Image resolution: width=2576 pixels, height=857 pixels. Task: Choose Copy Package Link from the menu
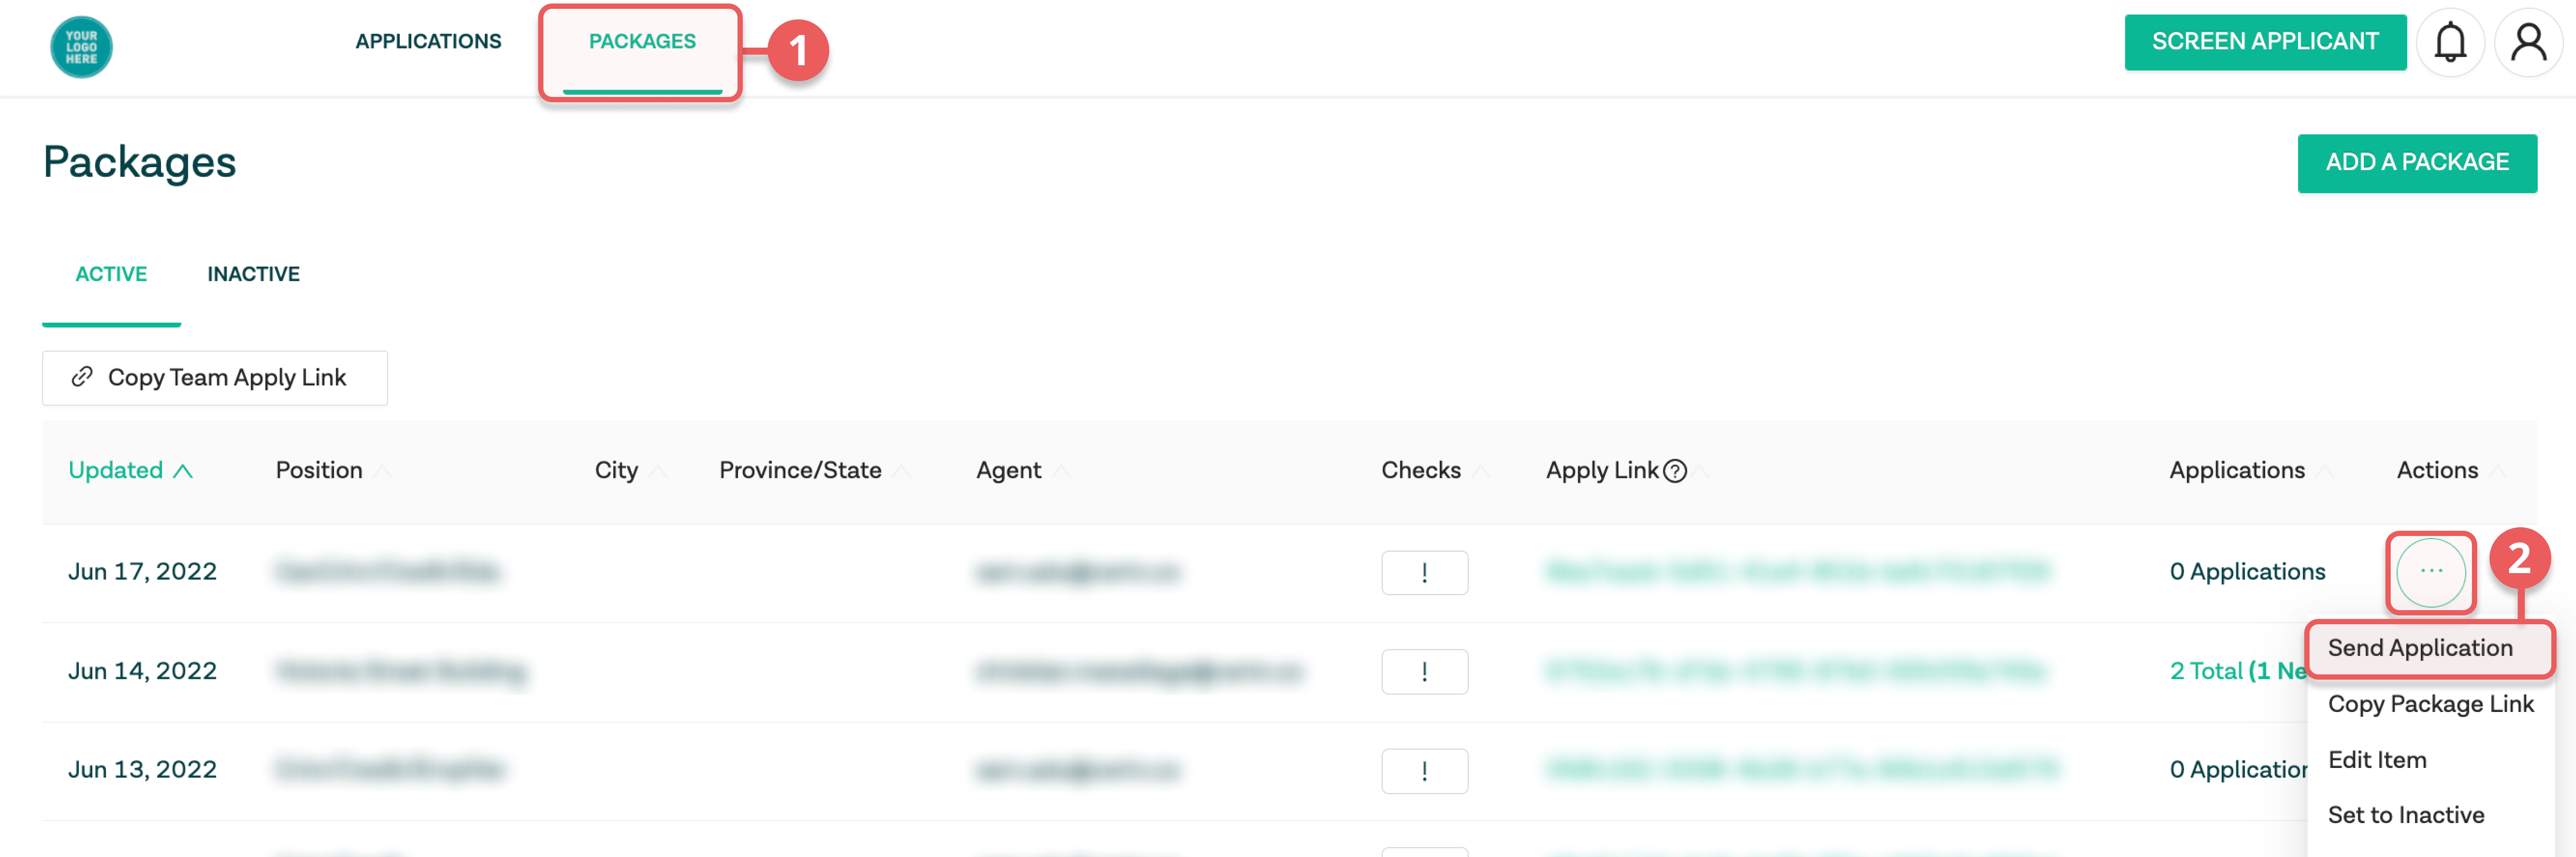(2430, 704)
